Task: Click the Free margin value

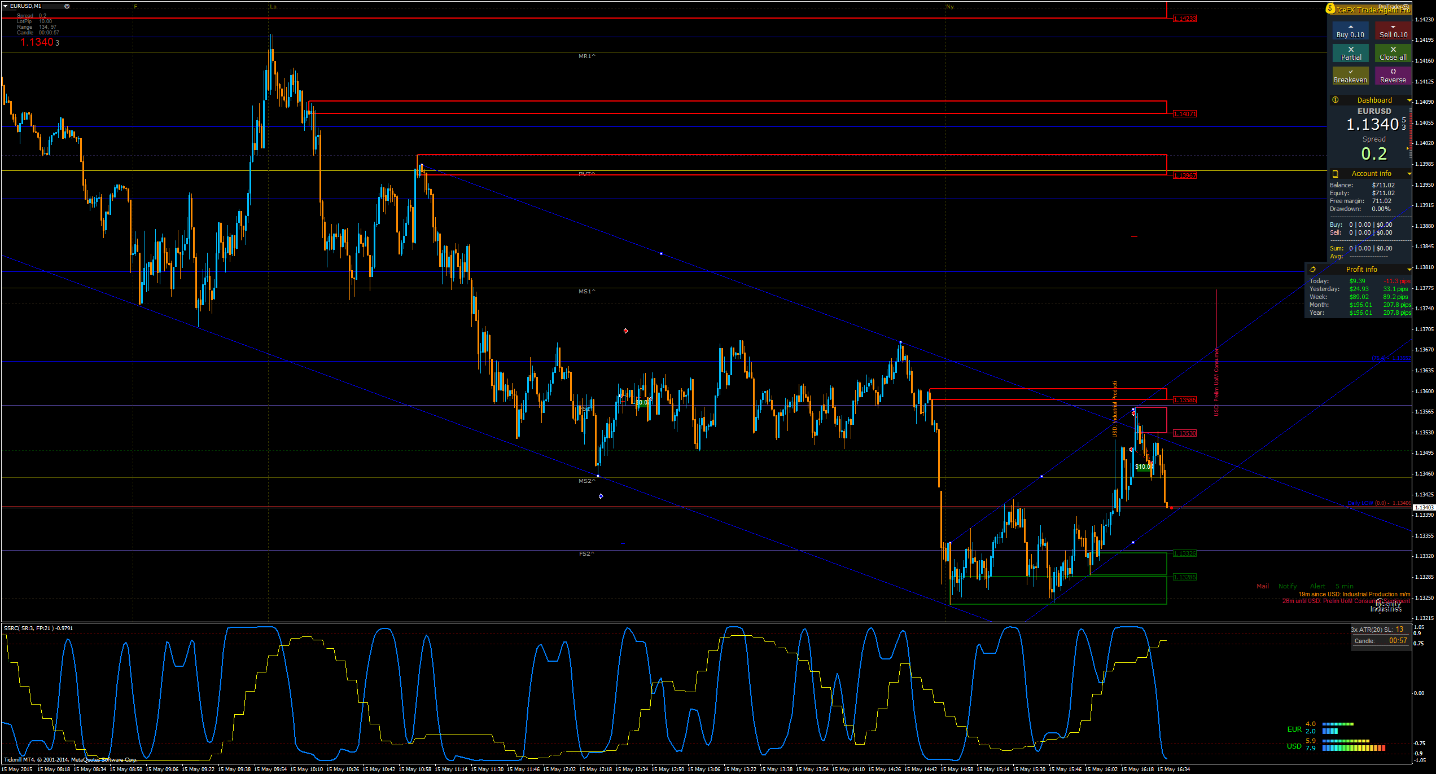Action: point(1381,201)
